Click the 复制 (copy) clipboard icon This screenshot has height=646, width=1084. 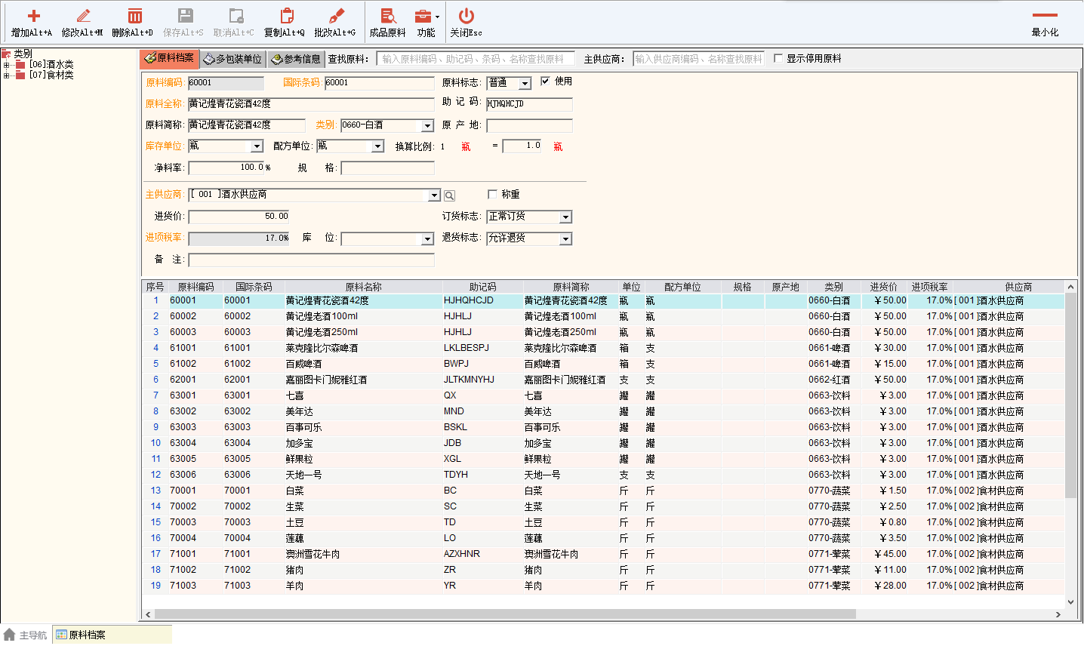click(x=286, y=16)
